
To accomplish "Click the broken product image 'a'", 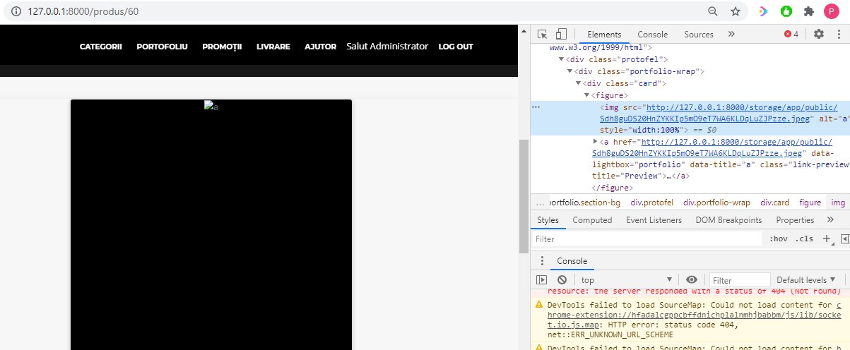I will point(211,106).
